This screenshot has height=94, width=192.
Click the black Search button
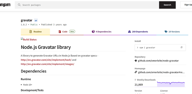(167, 5)
